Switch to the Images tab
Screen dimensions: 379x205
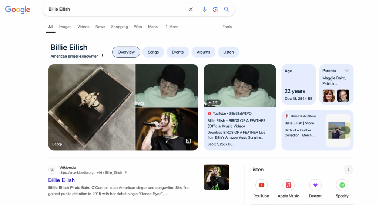pyautogui.click(x=65, y=27)
